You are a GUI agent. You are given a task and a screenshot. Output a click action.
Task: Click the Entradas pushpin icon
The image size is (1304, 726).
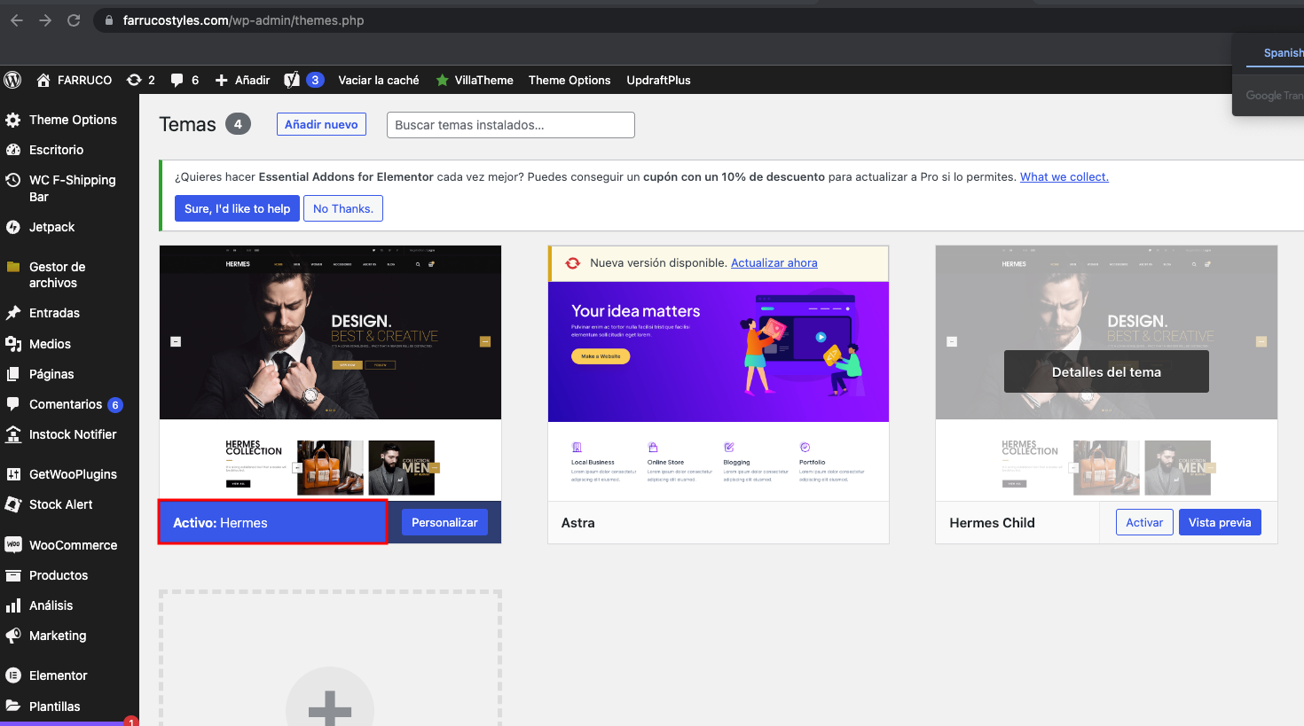(13, 313)
